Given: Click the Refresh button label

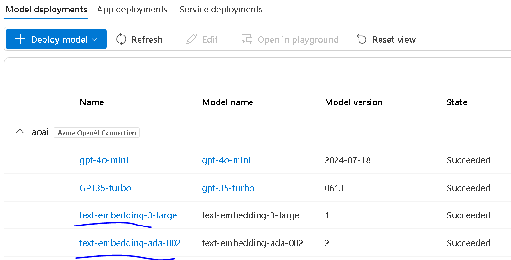Looking at the screenshot, I should 147,40.
